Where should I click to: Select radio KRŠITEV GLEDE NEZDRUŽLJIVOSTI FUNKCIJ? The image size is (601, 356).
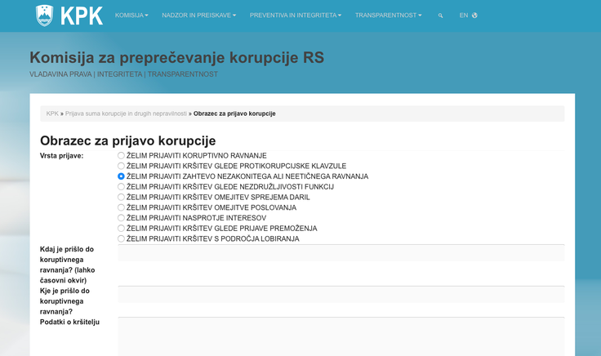tap(121, 187)
